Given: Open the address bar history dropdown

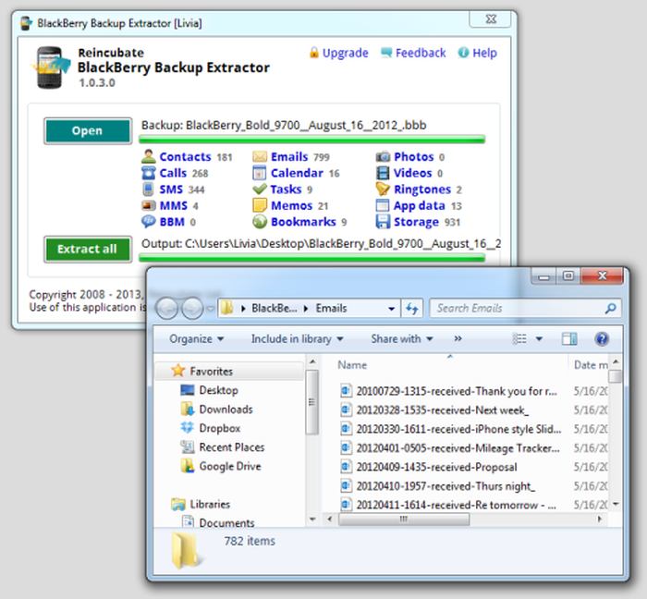Looking at the screenshot, I should (x=391, y=309).
